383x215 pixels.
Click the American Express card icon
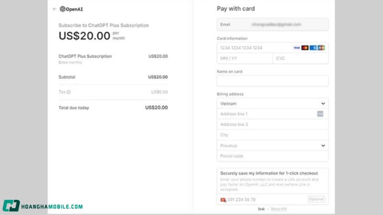point(313,48)
